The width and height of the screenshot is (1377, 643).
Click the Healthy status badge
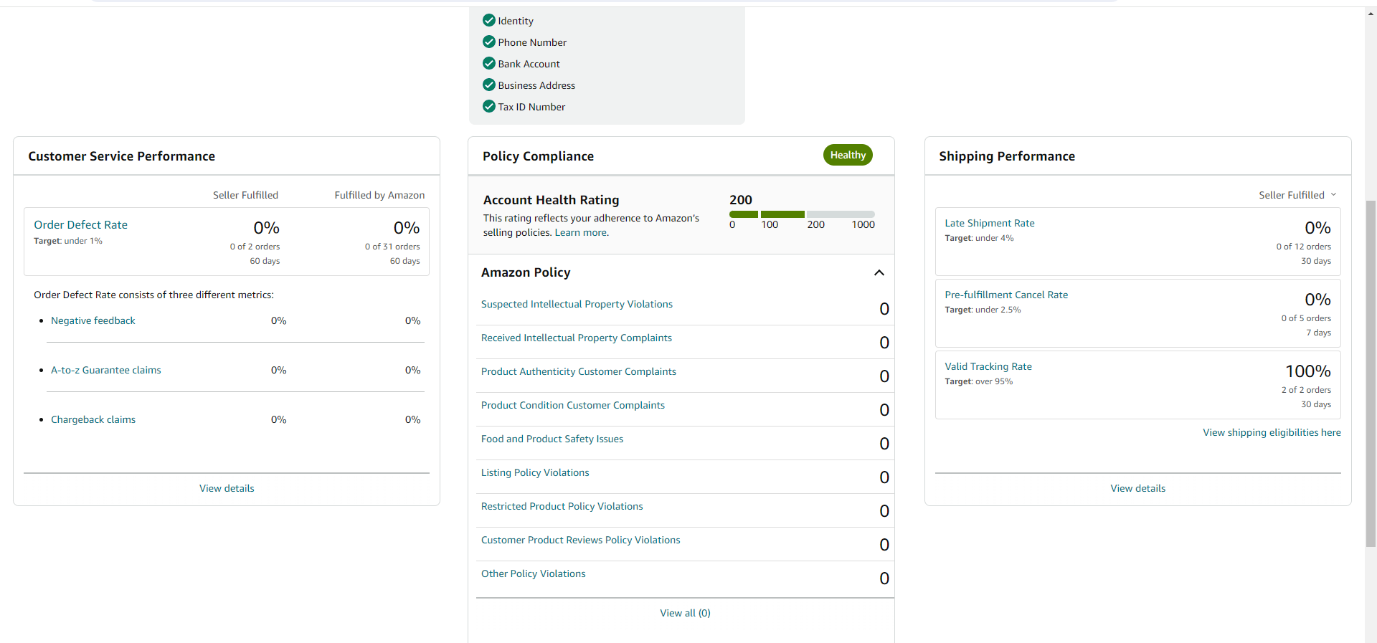coord(848,155)
